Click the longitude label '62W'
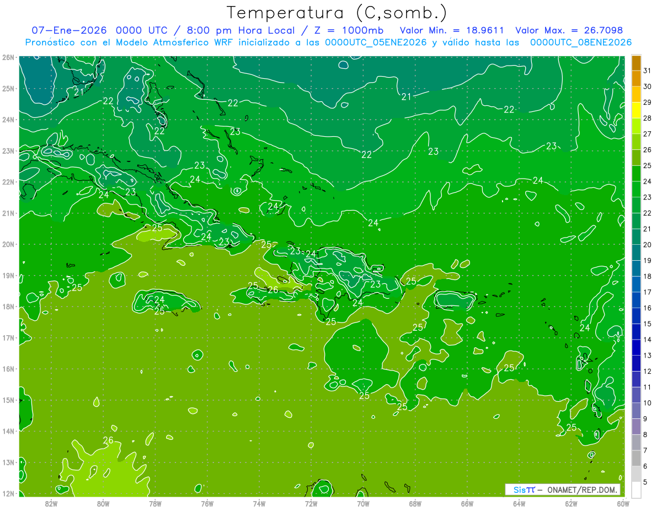This screenshot has width=662, height=511. [571, 503]
